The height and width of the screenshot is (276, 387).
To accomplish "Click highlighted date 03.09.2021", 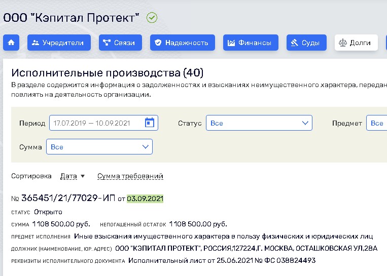I will (145, 199).
